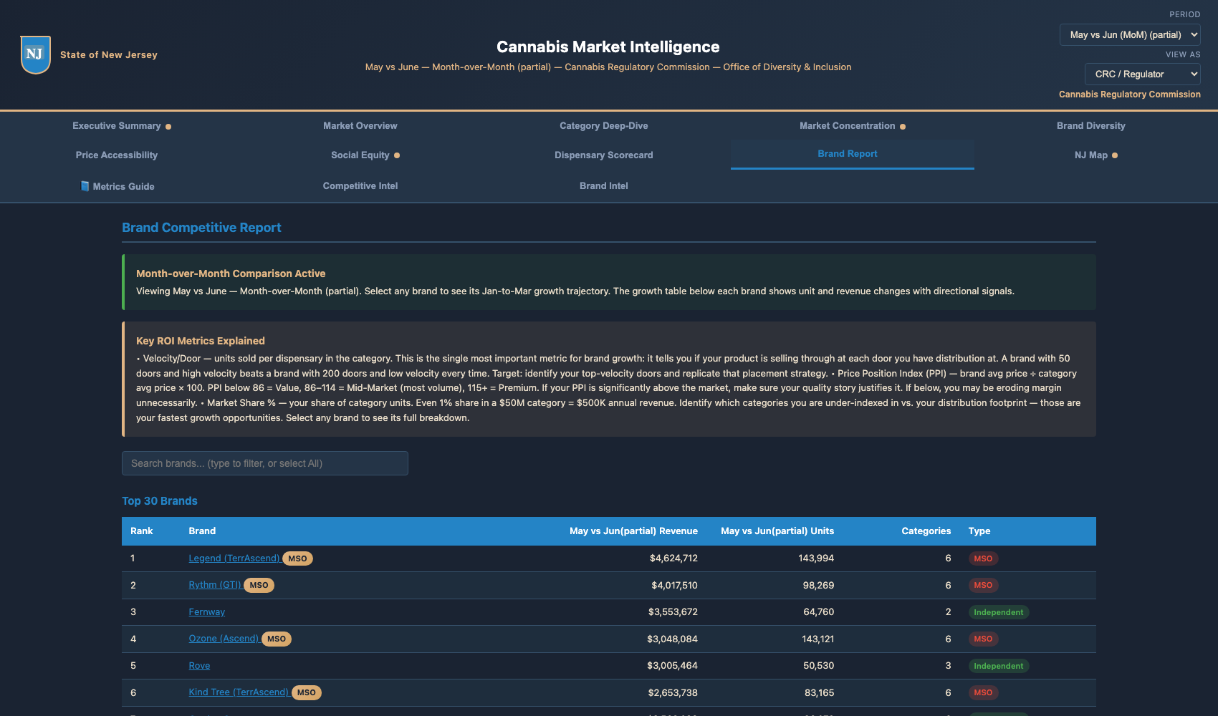Click the MSO badge next to Legend
1218x716 pixels.
click(297, 558)
